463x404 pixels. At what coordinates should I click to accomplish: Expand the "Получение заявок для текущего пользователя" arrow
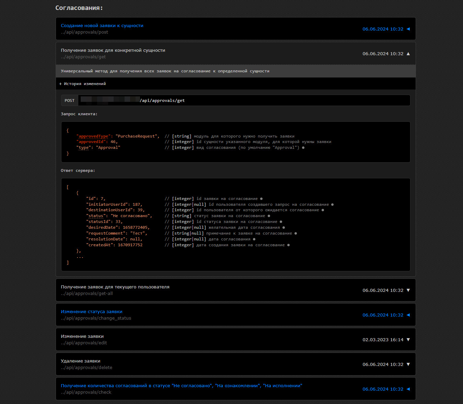[408, 290]
